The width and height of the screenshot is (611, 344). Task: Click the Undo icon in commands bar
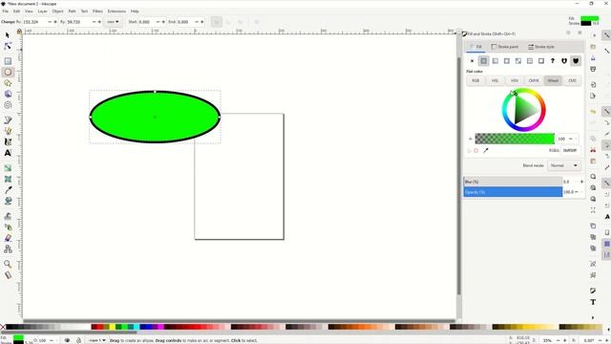(593, 112)
